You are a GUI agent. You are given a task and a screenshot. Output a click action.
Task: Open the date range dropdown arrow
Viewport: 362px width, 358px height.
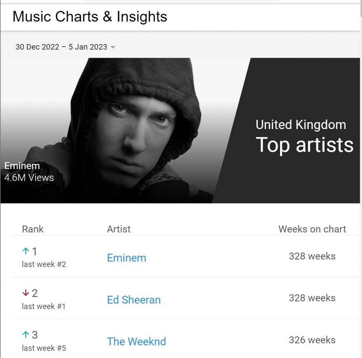pos(113,47)
